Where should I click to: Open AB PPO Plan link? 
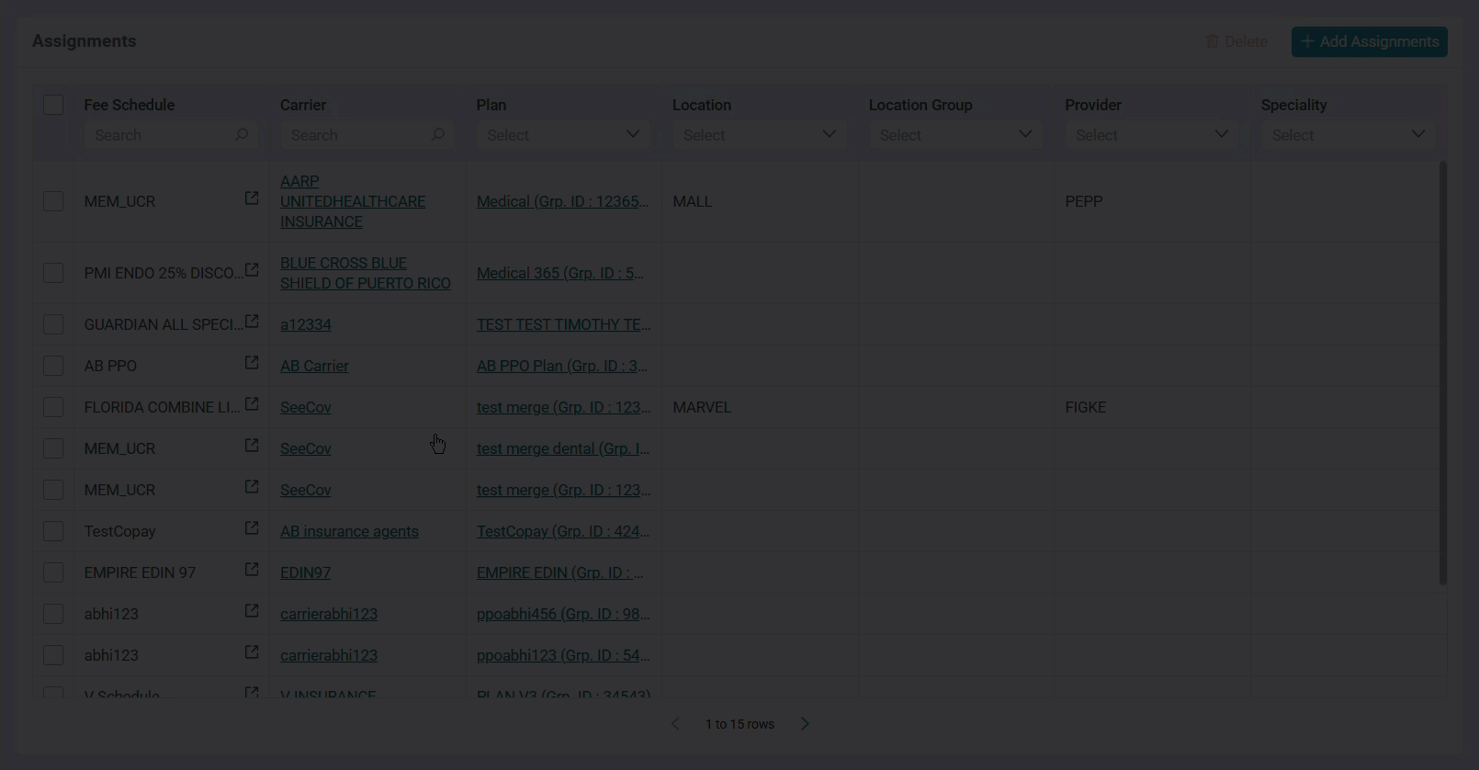point(562,366)
